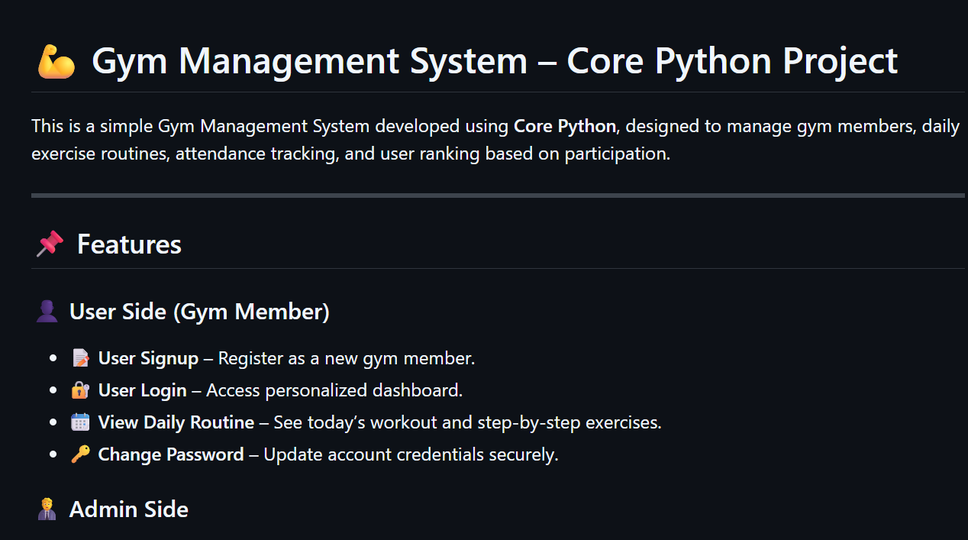The height and width of the screenshot is (540, 968).
Task: Click the user silhouette emoji by User Side
Action: coord(47,312)
